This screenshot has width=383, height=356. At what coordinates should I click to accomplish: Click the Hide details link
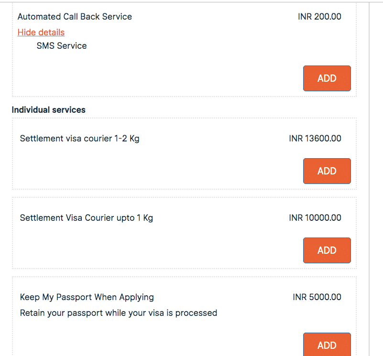(41, 32)
